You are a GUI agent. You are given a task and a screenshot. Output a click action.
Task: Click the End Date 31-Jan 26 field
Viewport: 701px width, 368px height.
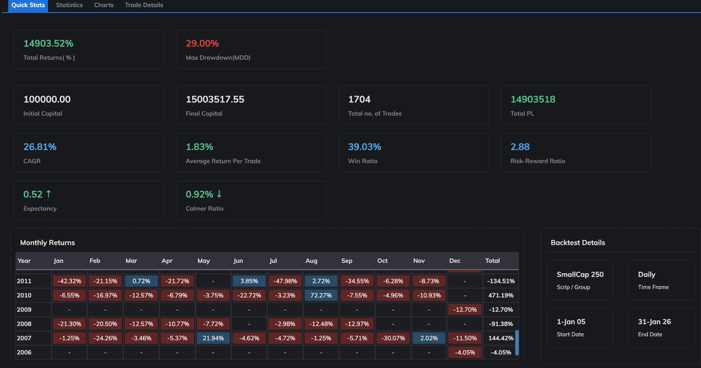point(661,328)
